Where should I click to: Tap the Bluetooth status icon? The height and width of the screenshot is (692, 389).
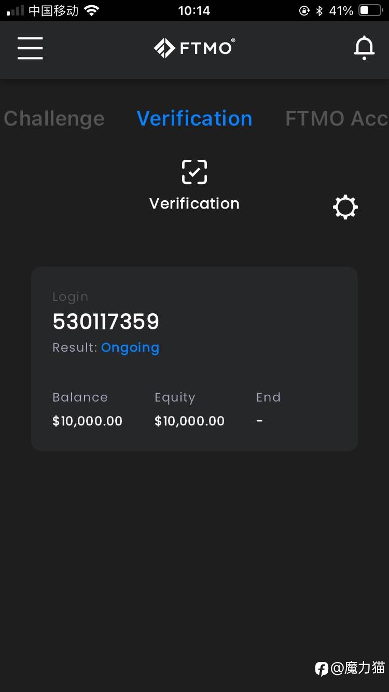tap(319, 10)
